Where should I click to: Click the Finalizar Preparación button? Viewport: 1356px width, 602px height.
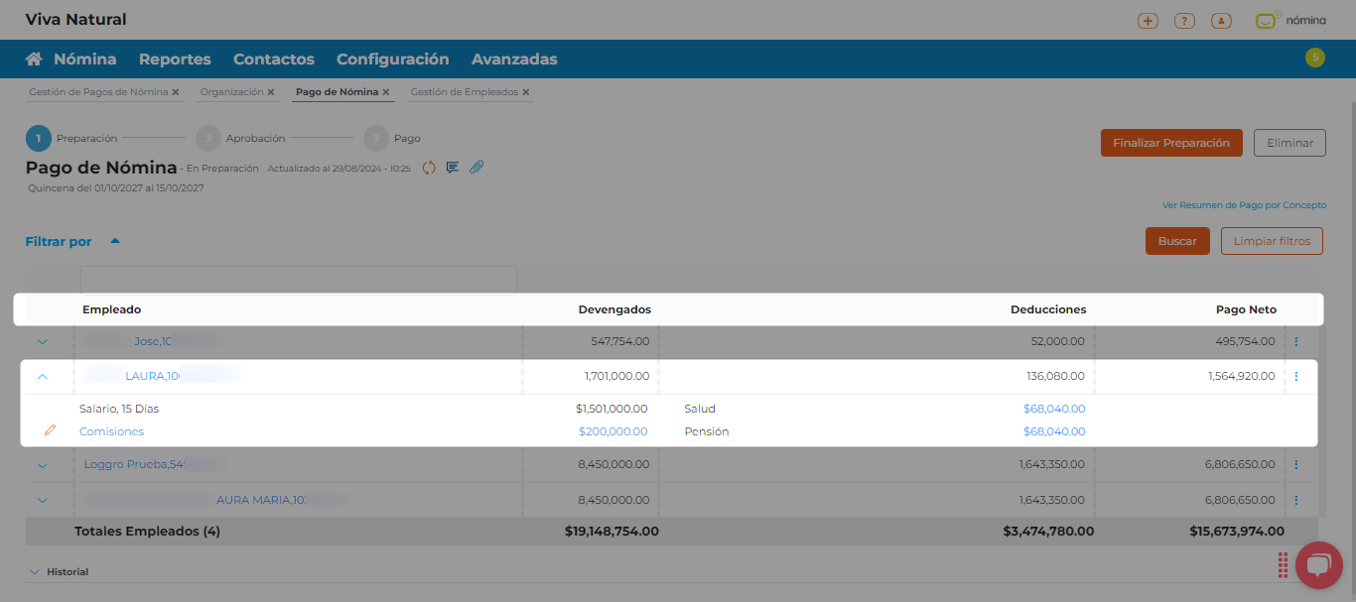(x=1171, y=143)
